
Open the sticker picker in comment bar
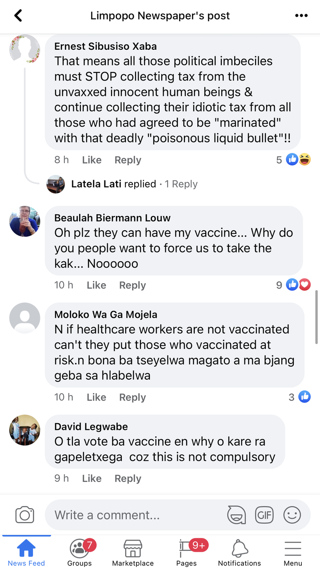tap(236, 515)
